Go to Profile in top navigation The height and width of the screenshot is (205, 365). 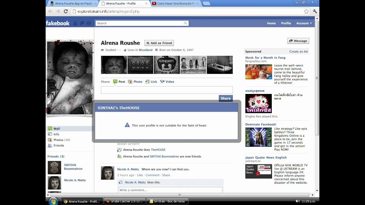point(286,23)
